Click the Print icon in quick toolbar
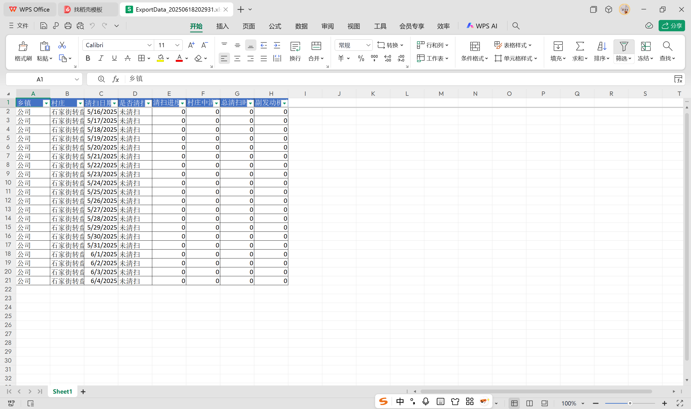This screenshot has height=409, width=691. point(68,26)
